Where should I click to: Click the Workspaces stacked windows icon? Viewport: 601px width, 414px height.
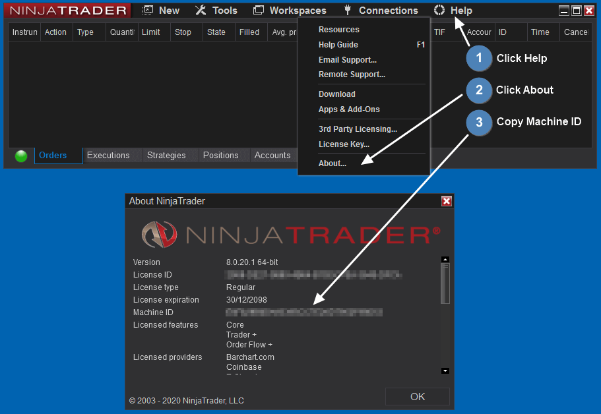(259, 11)
